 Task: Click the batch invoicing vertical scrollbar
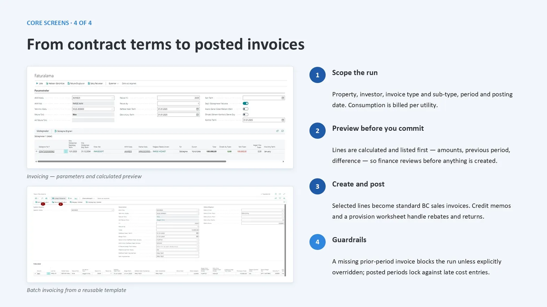(285, 240)
